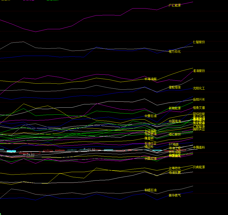Viewport: 228px width, 215px height.
Task: Pick the 恒力石化 label
Action: [x=175, y=51]
